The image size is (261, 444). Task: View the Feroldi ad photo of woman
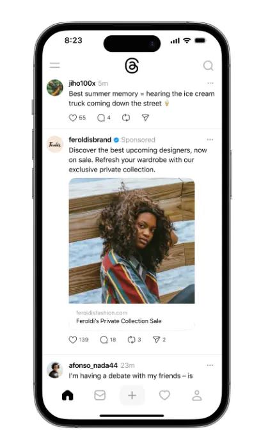click(x=132, y=241)
